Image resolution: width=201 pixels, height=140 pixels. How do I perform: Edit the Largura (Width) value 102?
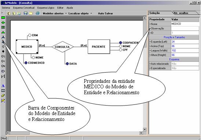point(185,51)
